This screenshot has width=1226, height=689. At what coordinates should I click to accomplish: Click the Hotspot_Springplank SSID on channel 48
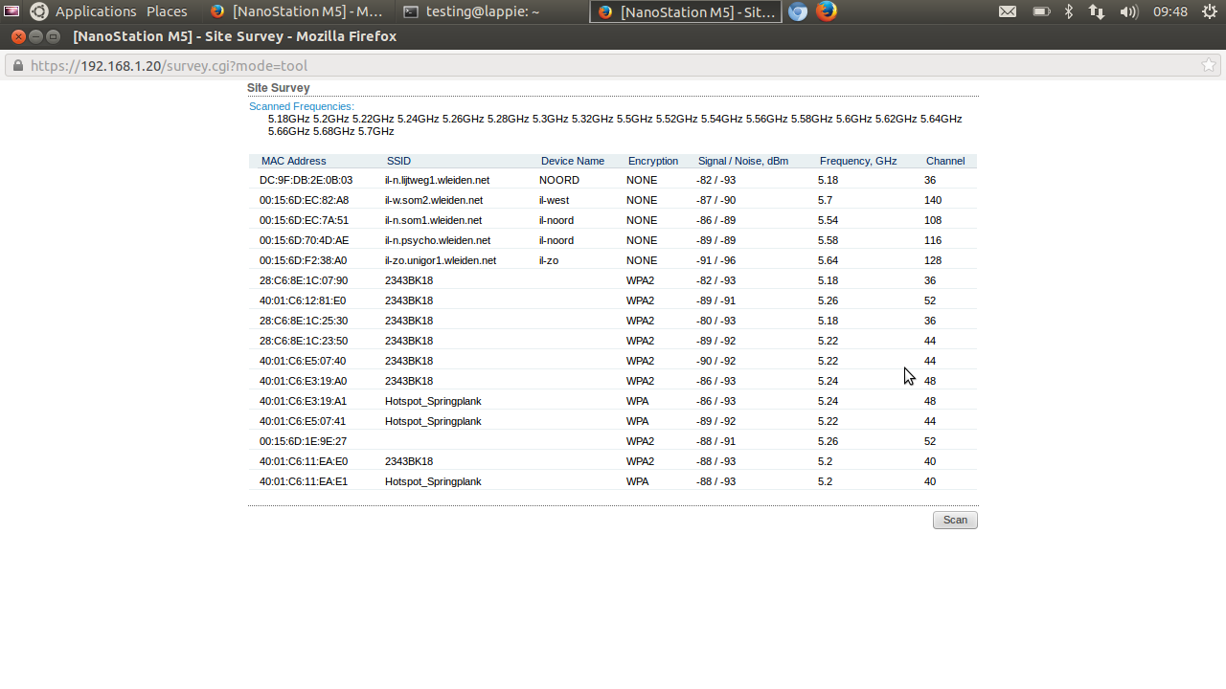(433, 401)
